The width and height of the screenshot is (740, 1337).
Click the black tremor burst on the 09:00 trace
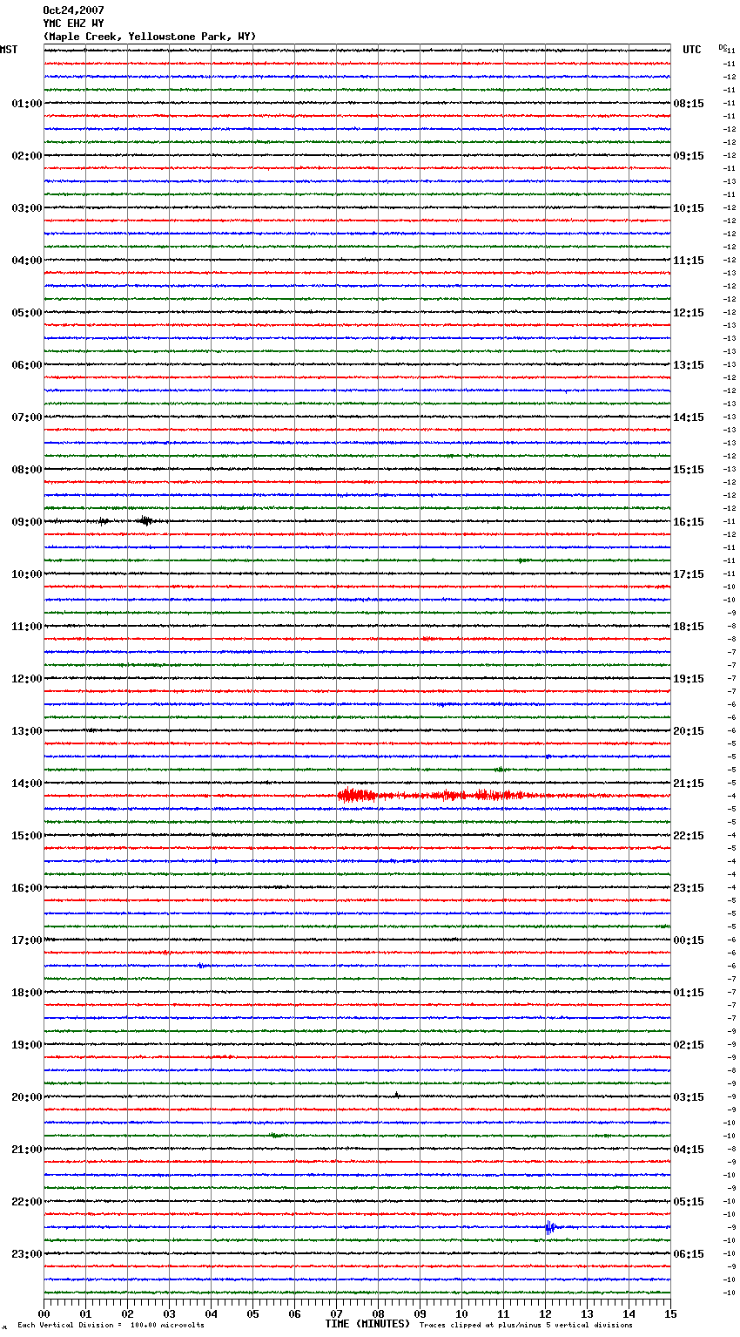click(x=145, y=520)
